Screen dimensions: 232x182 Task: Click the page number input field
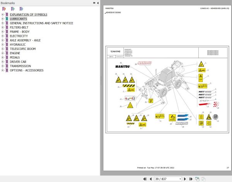point(167,179)
